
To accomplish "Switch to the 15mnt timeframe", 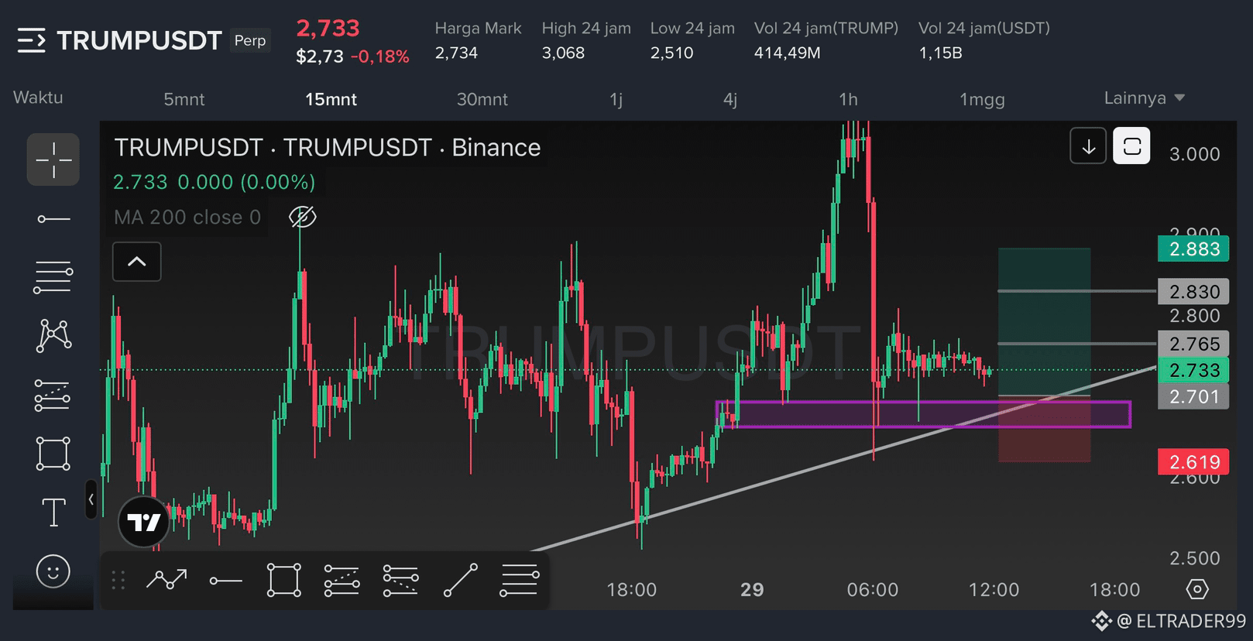I will click(331, 99).
